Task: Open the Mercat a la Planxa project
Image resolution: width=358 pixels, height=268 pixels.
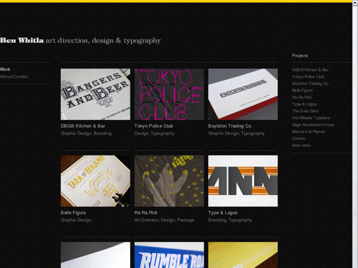Action: (308, 132)
